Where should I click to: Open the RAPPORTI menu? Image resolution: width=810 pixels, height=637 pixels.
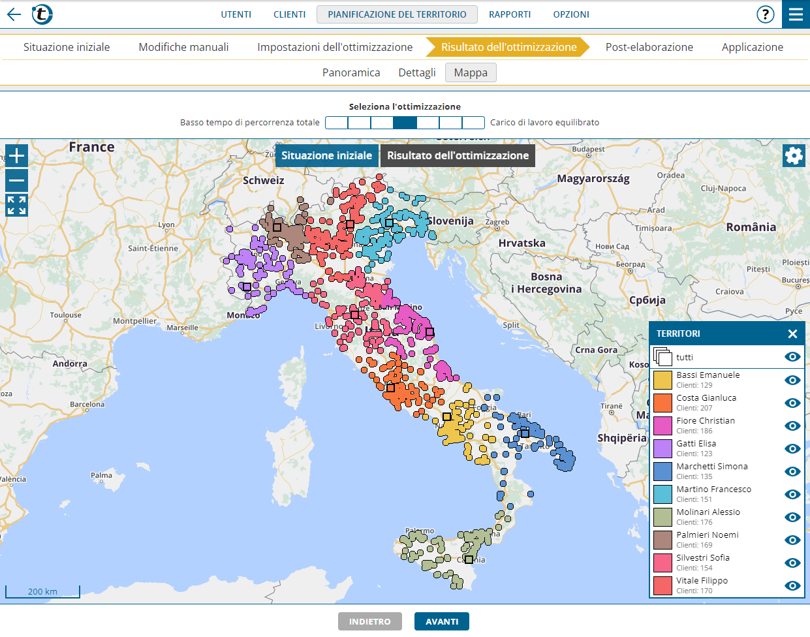click(510, 14)
